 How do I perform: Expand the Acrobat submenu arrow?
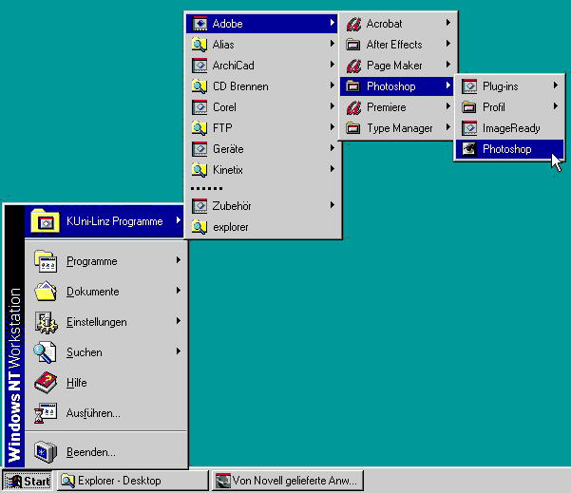point(448,23)
